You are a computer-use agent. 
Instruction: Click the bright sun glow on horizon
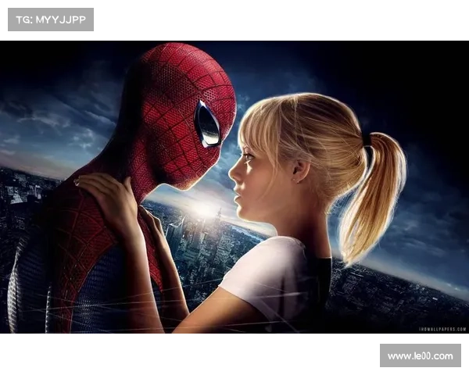(207, 209)
